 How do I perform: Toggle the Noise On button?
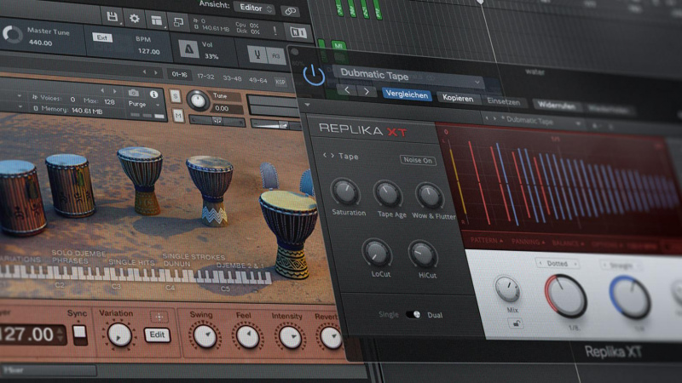coord(418,160)
